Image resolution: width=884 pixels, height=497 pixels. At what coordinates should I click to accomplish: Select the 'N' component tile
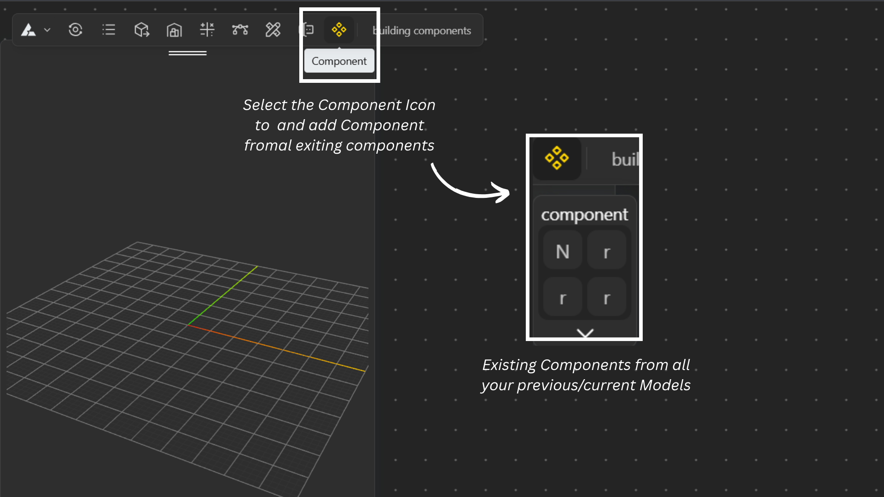(563, 251)
